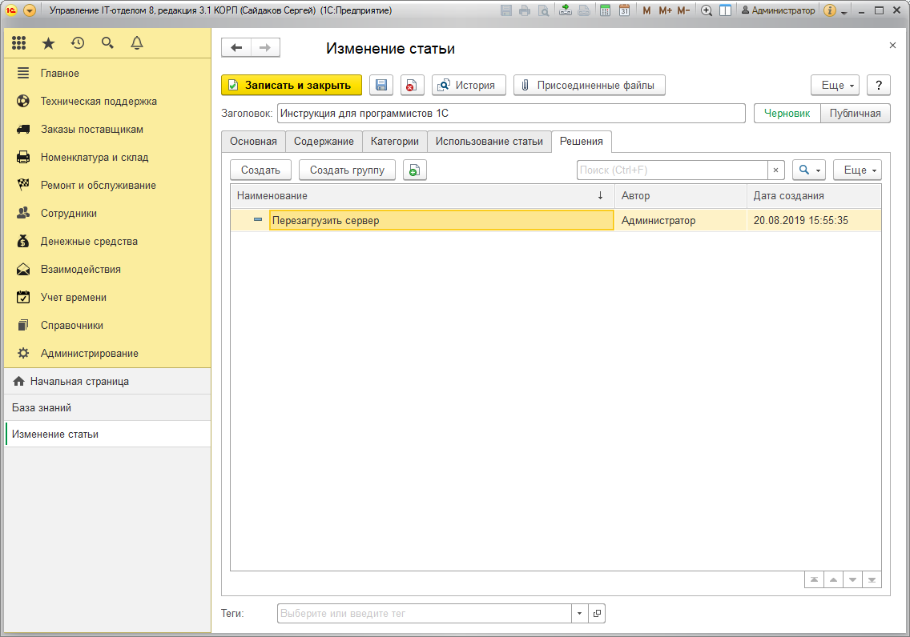Select the Решения tab
910x637 pixels.
581,142
